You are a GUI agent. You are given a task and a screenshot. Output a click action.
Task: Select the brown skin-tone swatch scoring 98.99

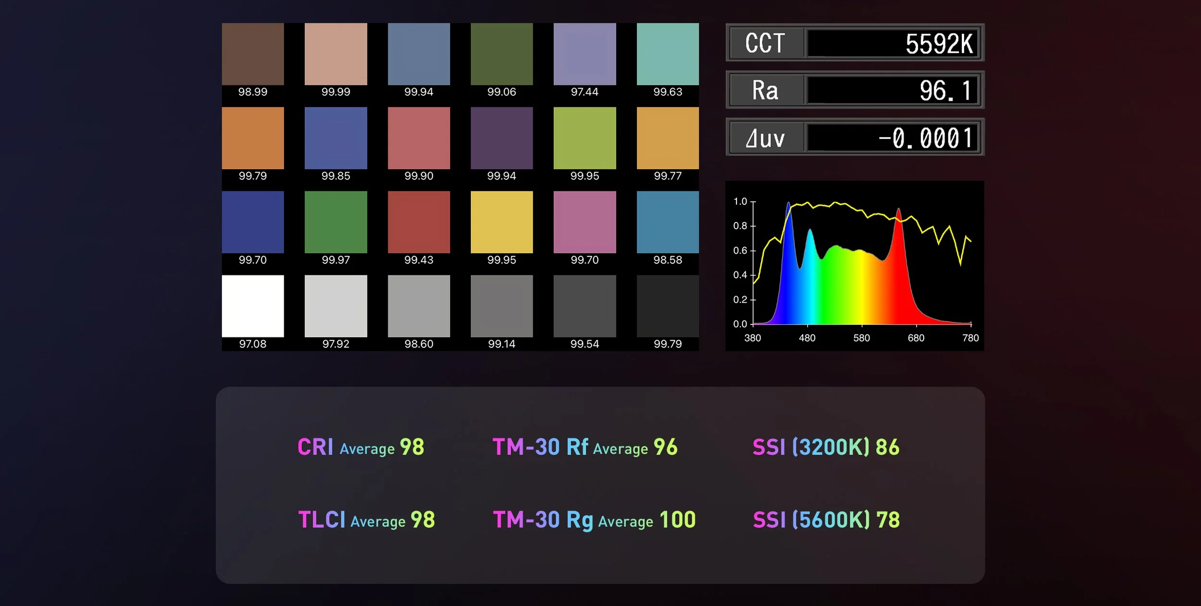click(252, 53)
